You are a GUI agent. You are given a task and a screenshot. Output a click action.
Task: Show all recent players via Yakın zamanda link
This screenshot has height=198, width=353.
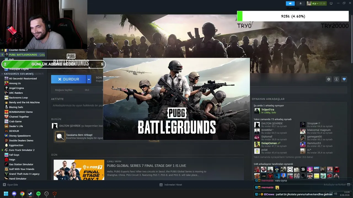point(283,157)
